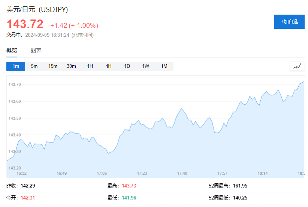
Task: Select the 1m interval
Action: pyautogui.click(x=16, y=66)
